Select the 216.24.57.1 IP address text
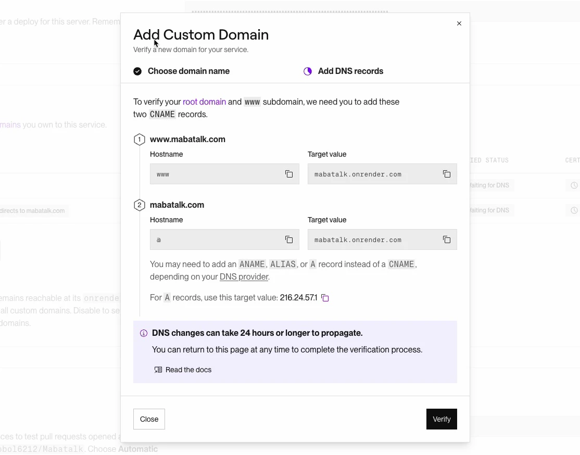The width and height of the screenshot is (580, 455). pos(298,298)
